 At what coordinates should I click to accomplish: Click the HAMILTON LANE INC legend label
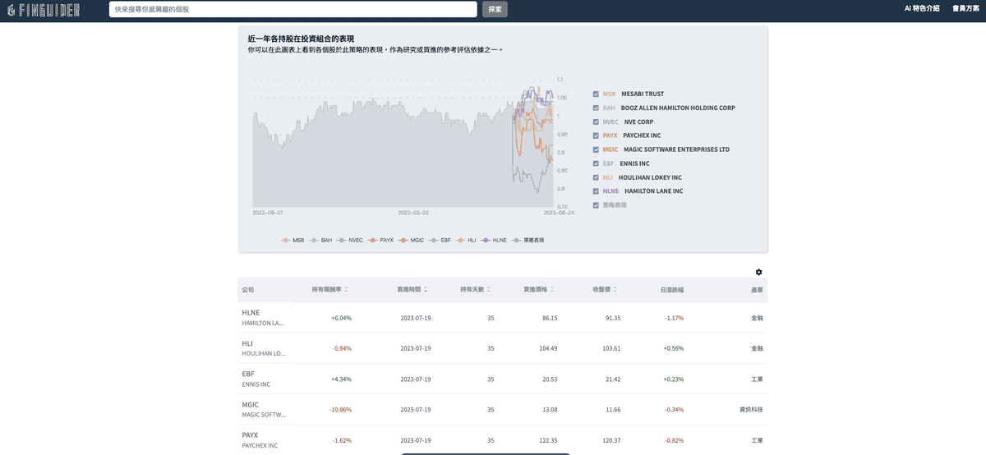point(654,191)
